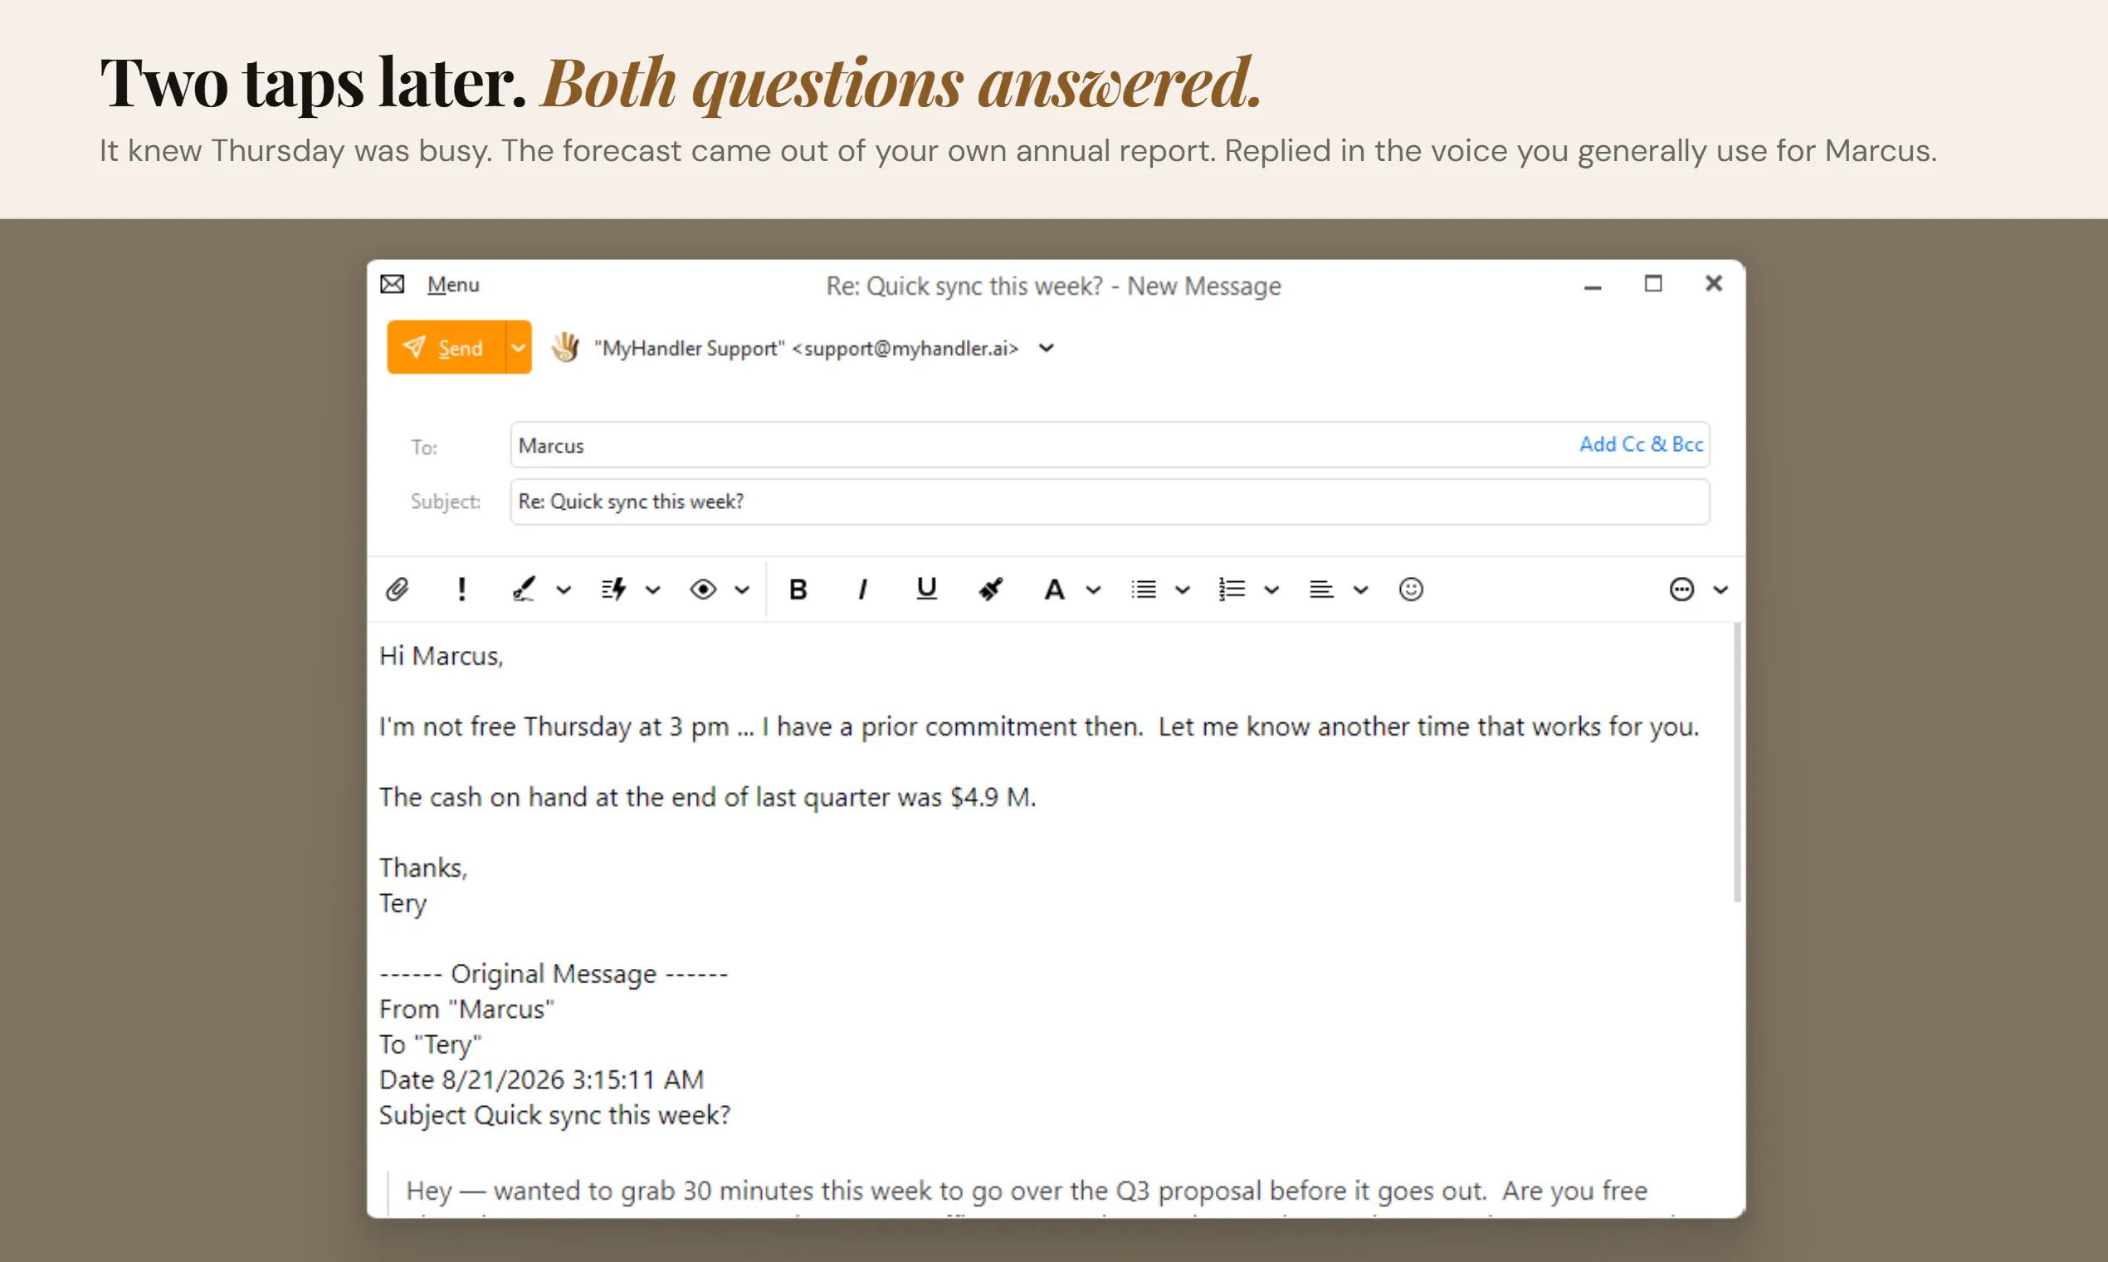Click the cash on hand sentence
Image resolution: width=2108 pixels, height=1262 pixels.
[x=707, y=797]
